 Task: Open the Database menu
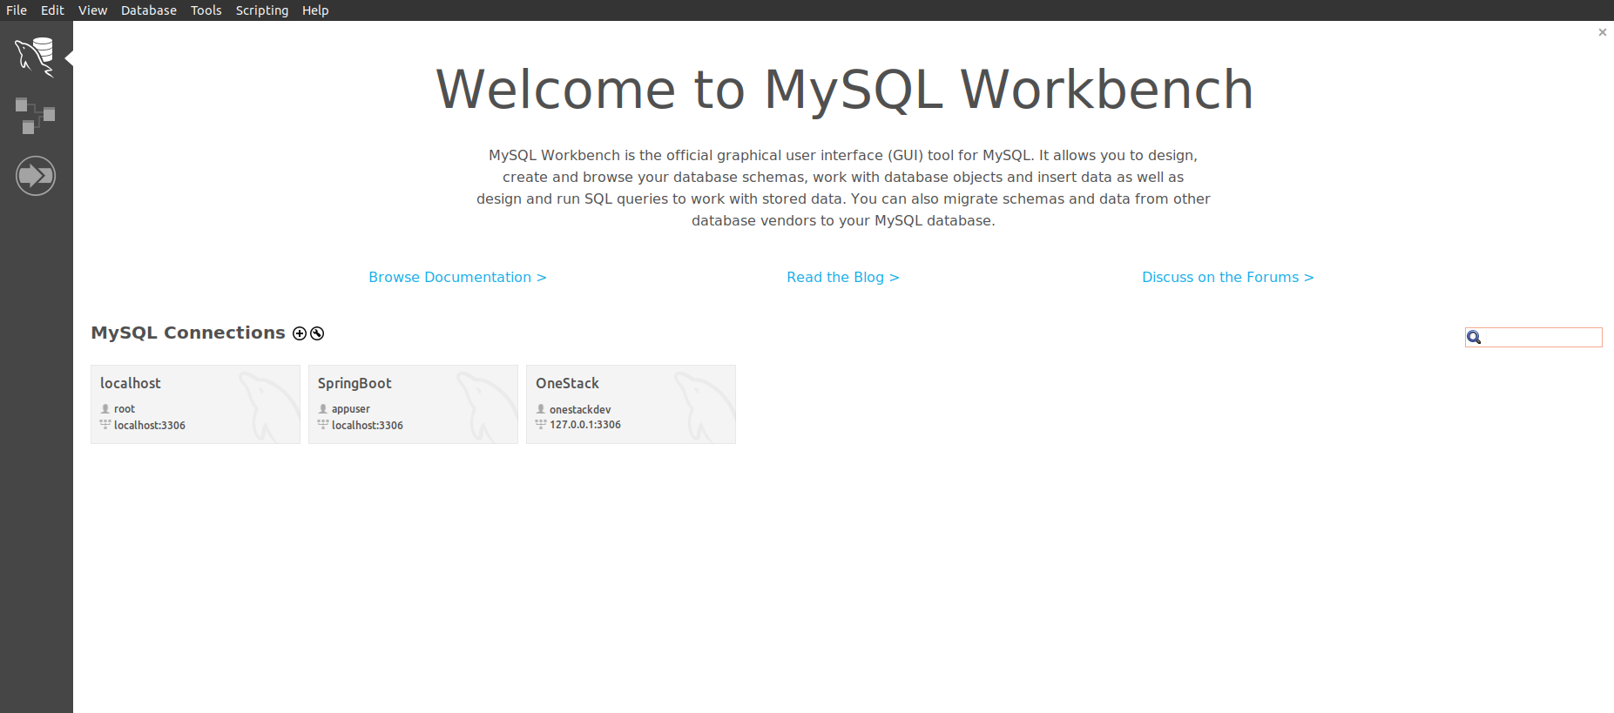tap(149, 10)
